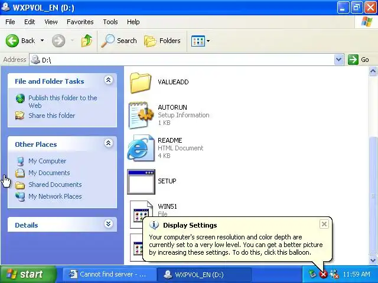The width and height of the screenshot is (378, 283).
Task: Click the drive icon in title bar
Action: [x=5, y=7]
